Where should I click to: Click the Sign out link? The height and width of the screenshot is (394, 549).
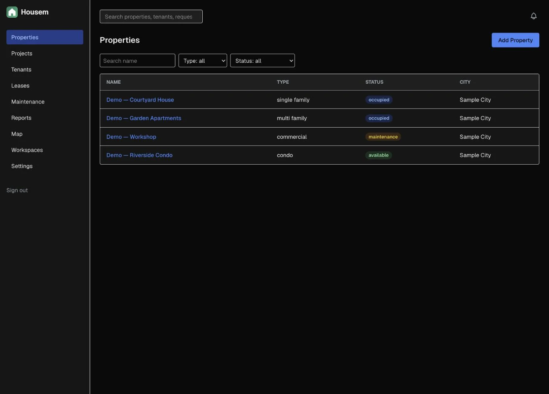point(17,190)
